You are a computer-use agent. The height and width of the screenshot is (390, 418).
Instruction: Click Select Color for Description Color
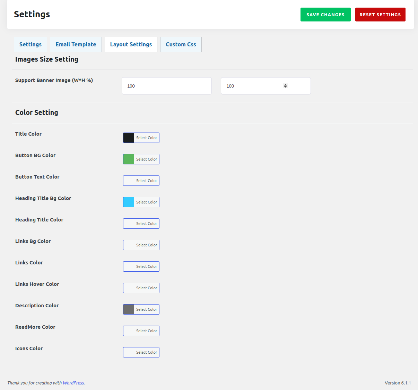coord(147,309)
